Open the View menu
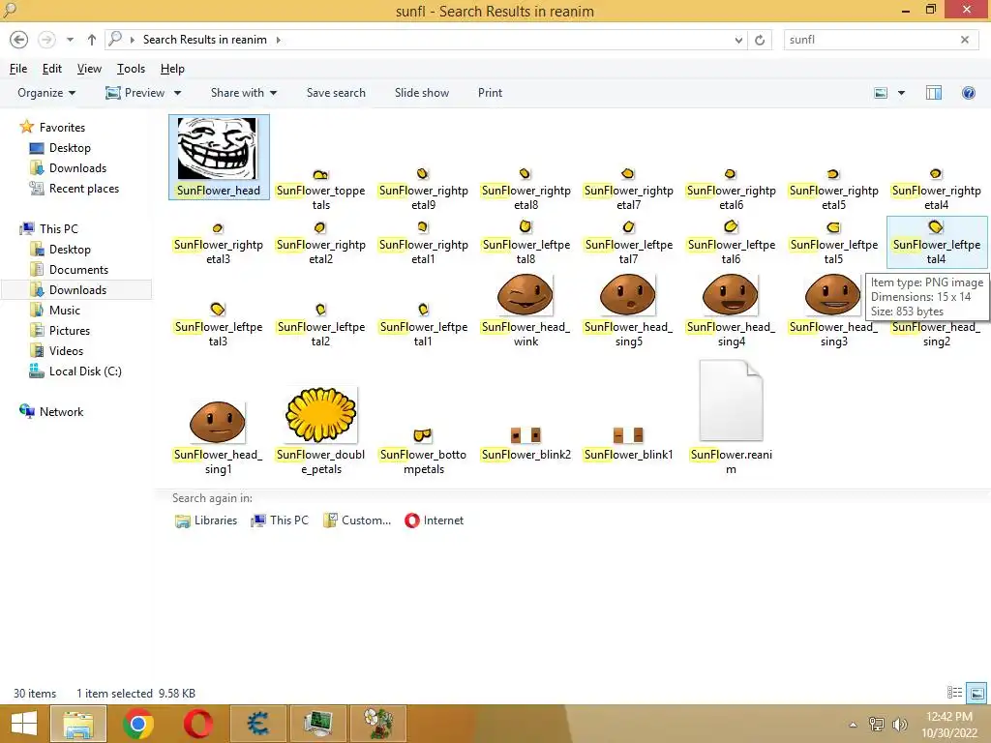This screenshot has width=991, height=743. 89,69
